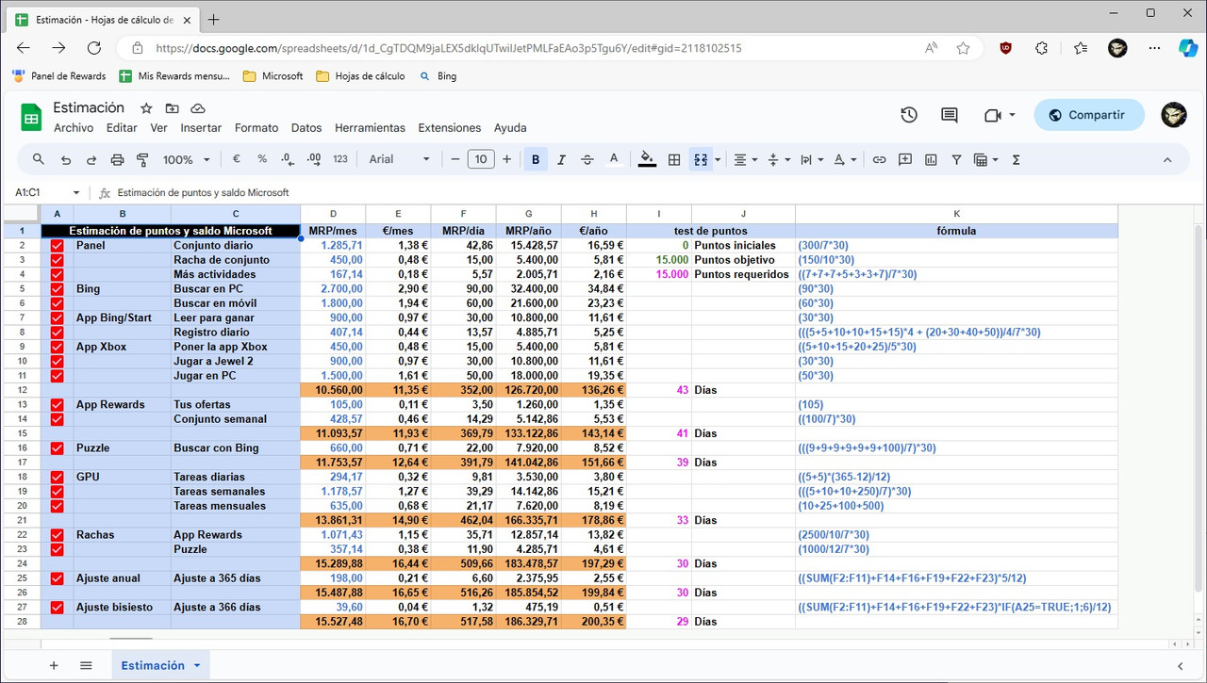Screen dimensions: 1207x683
Task: Apply percent format
Action: pyautogui.click(x=262, y=159)
